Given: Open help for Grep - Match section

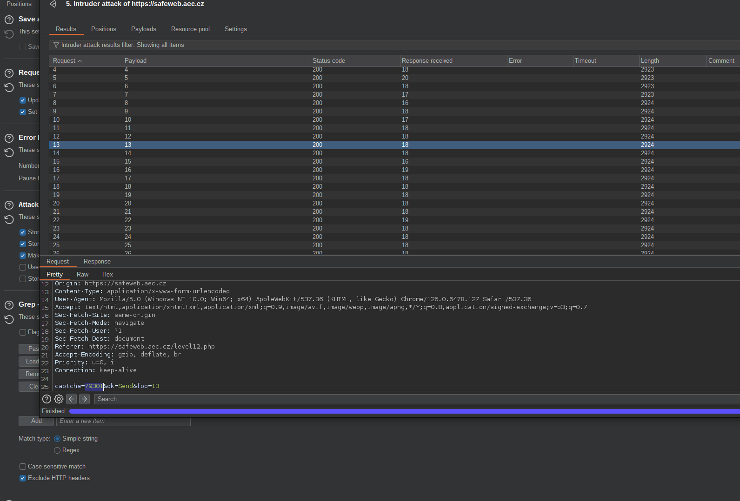Looking at the screenshot, I should [9, 305].
